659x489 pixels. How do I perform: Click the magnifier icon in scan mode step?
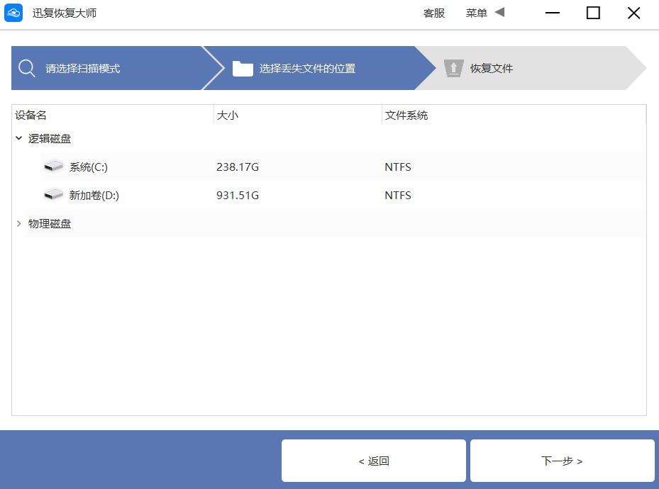tap(27, 69)
